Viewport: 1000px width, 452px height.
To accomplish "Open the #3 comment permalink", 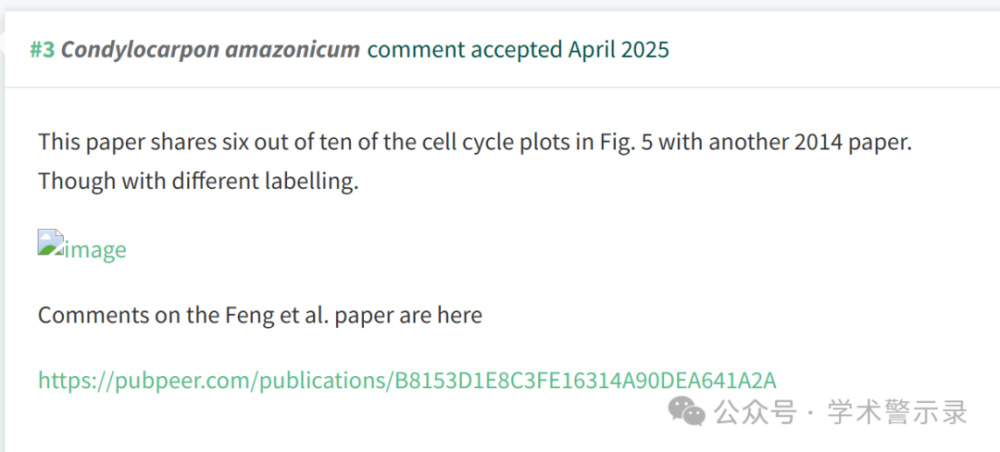I will point(42,49).
